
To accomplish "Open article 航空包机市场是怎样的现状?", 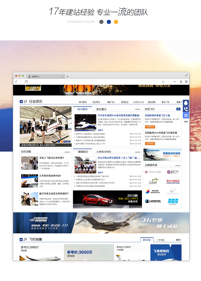I will click(54, 194).
